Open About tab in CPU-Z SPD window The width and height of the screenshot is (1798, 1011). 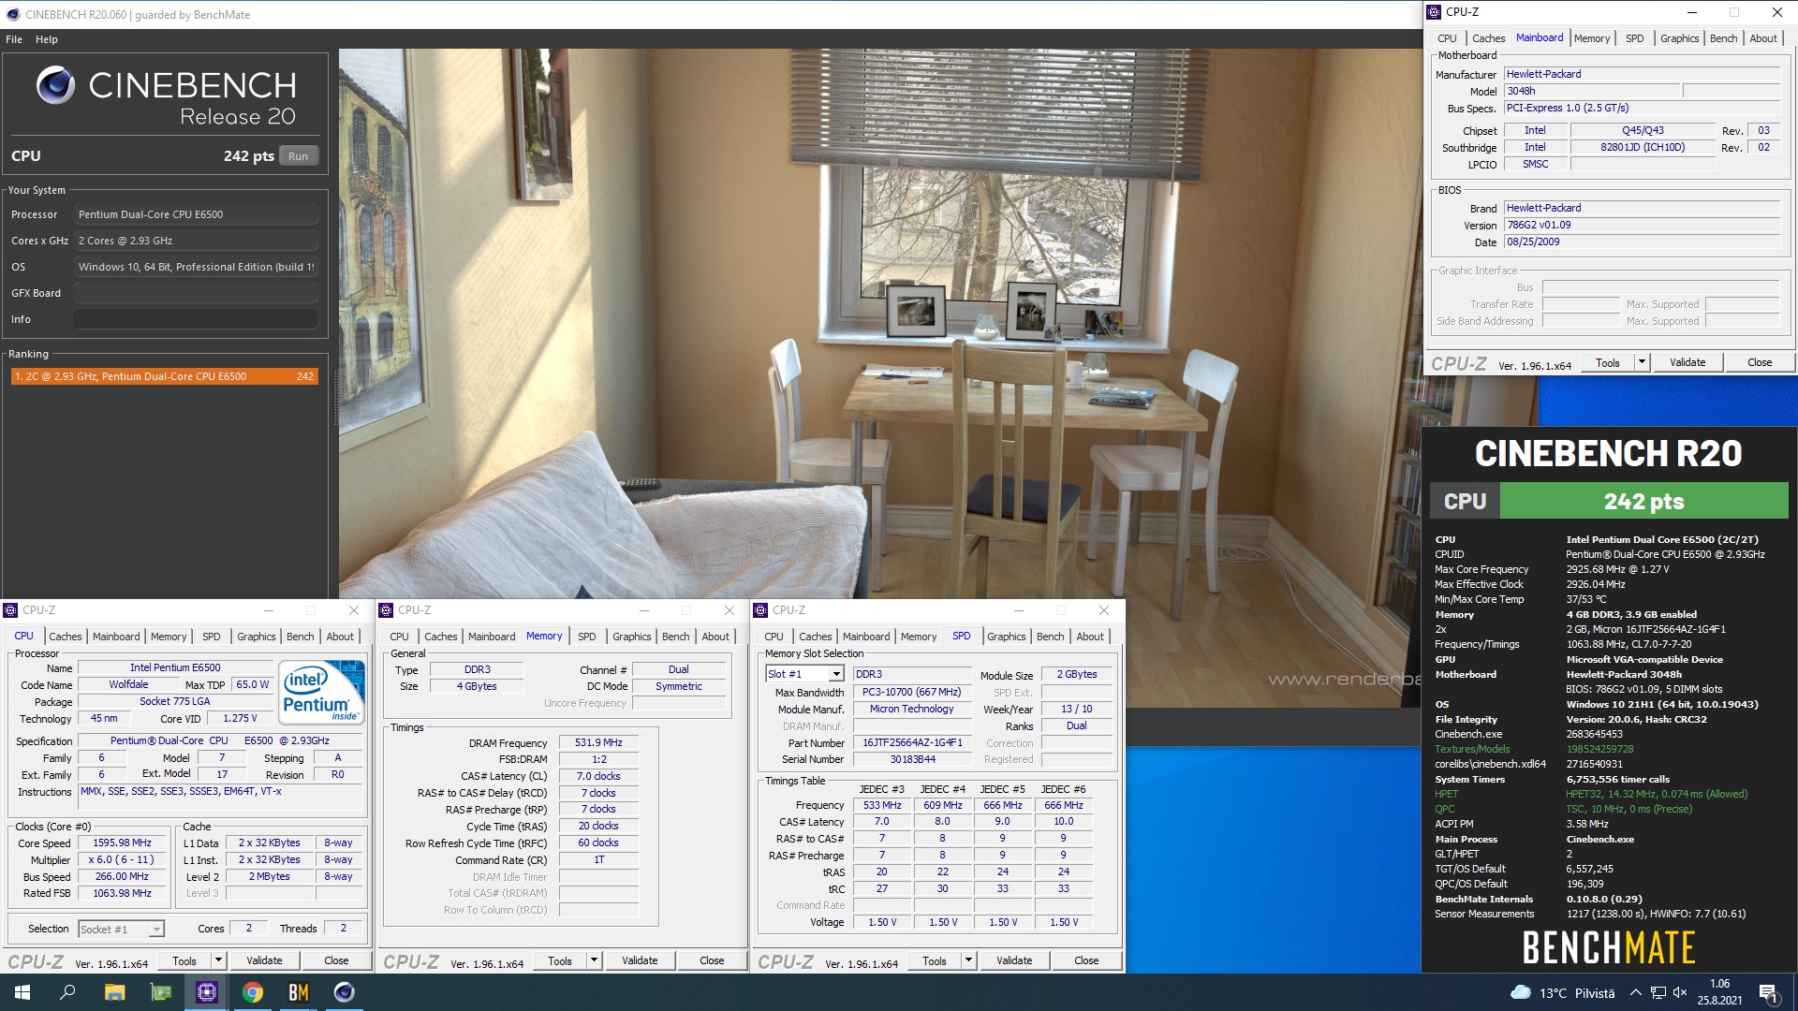(x=1090, y=637)
